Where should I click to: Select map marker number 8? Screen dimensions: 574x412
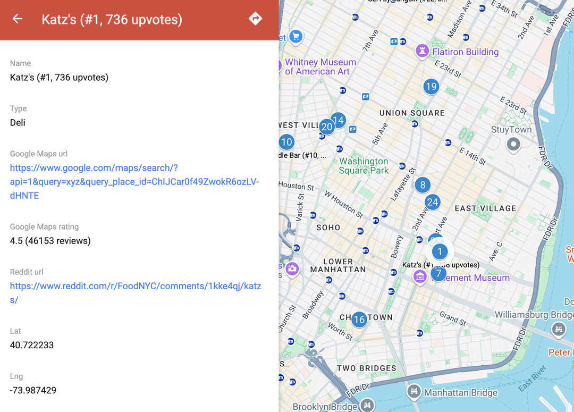tap(423, 185)
